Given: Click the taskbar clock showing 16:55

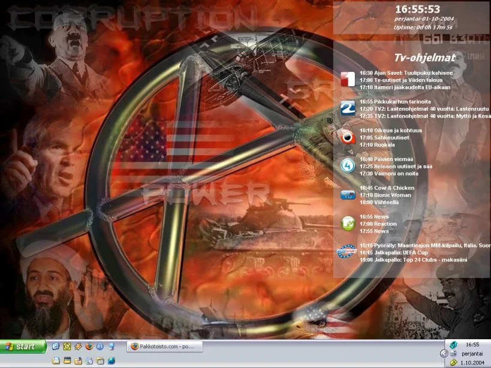Looking at the screenshot, I should [x=472, y=345].
